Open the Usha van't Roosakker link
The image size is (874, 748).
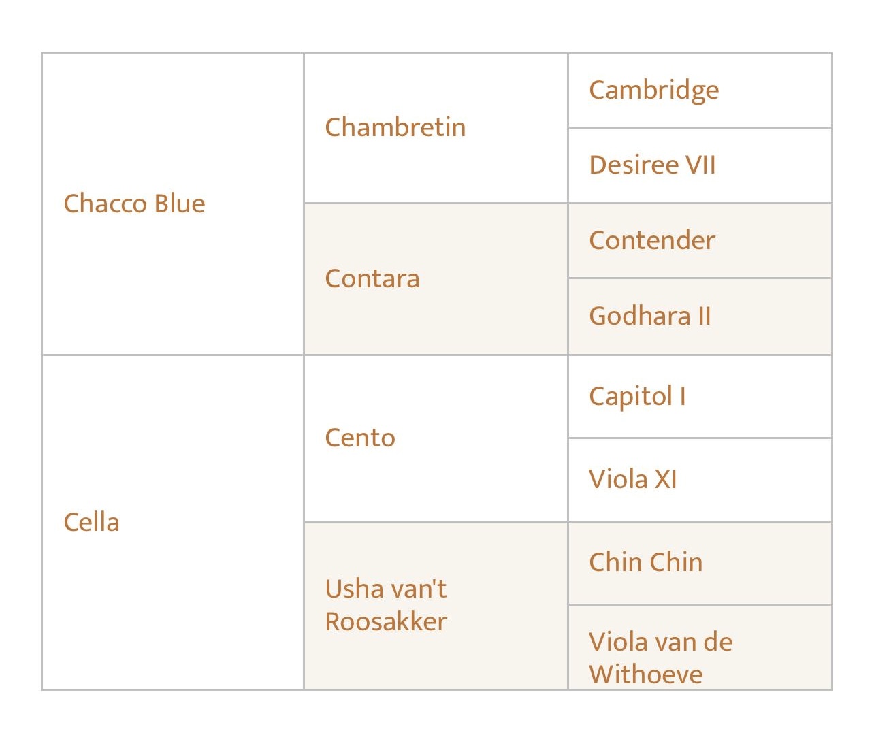click(x=386, y=605)
